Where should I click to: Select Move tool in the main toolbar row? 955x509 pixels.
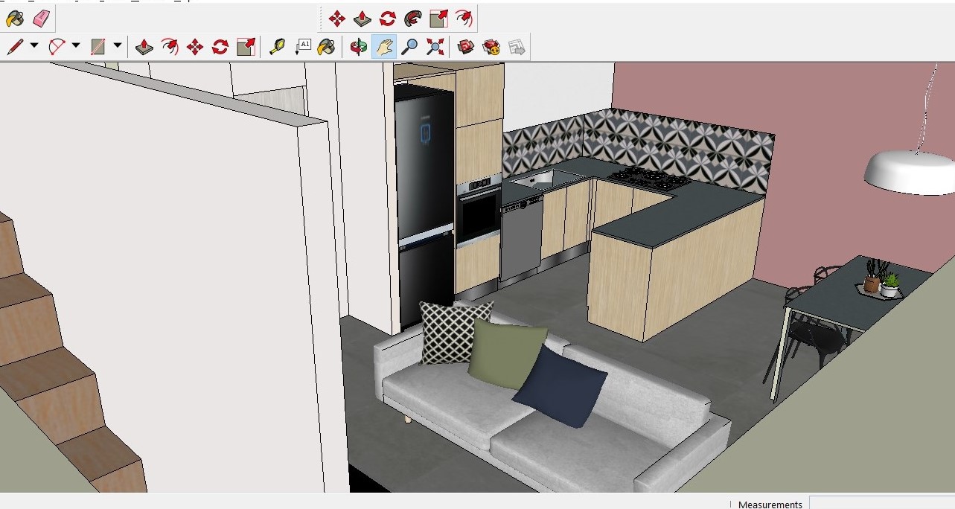[195, 47]
